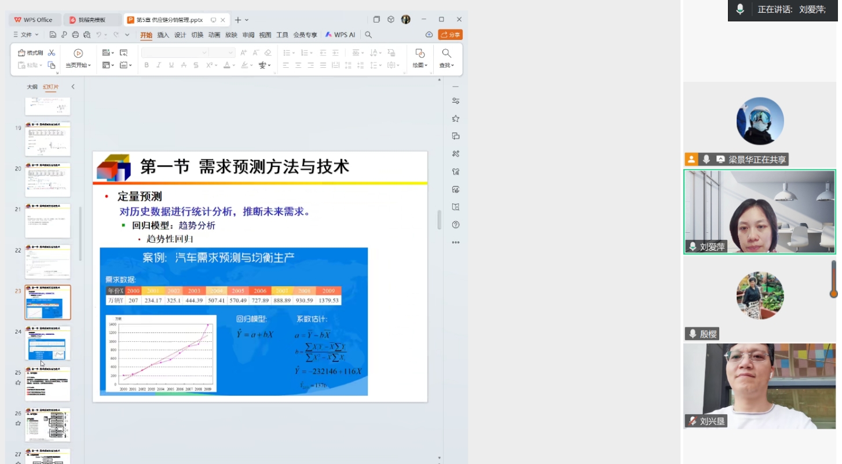Click the print icon in quick access bar
Viewport: 842px width, 464px height.
point(75,35)
